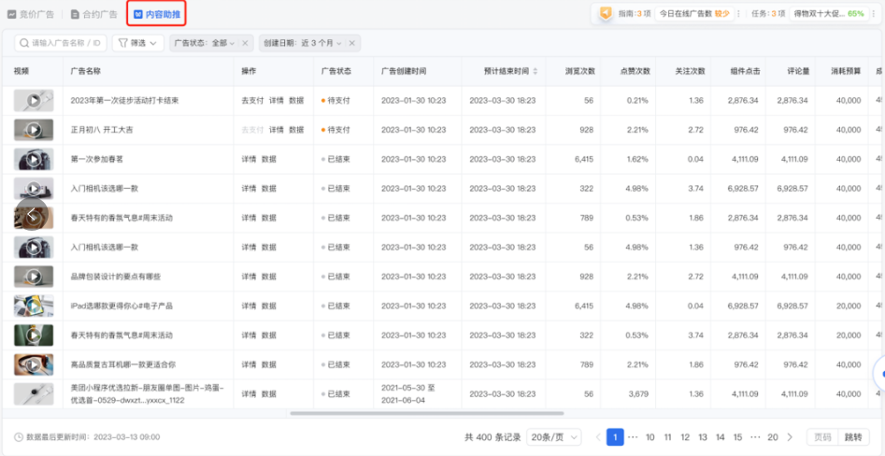This screenshot has width=885, height=456.
Task: Open 详情 for 高品质复古耳机哪一款更适合你
Action: pyautogui.click(x=249, y=364)
